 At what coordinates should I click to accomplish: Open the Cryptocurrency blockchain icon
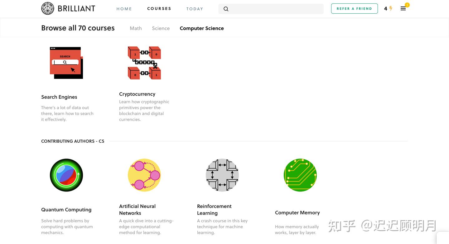(144, 63)
